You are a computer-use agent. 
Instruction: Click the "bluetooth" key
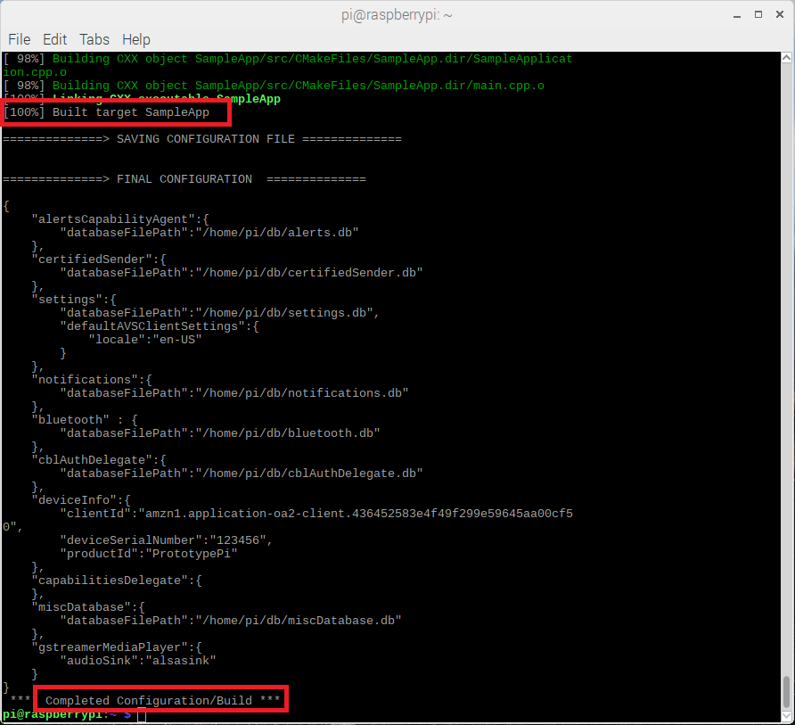pyautogui.click(x=70, y=420)
